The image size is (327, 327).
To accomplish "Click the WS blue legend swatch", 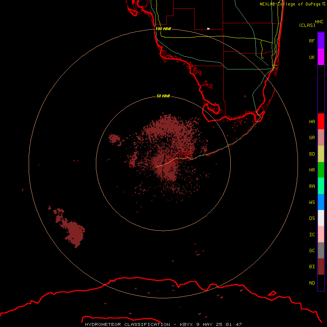I will click(321, 202).
